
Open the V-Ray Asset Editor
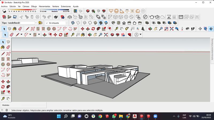tap(145, 17)
